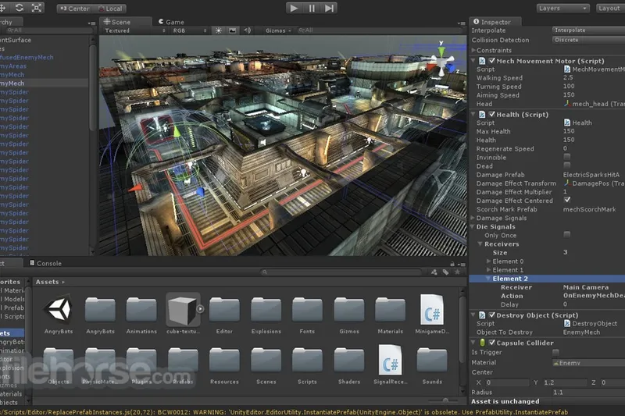Image resolution: width=625 pixels, height=416 pixels.
Task: Pause the game with the Pause button
Action: point(312,8)
